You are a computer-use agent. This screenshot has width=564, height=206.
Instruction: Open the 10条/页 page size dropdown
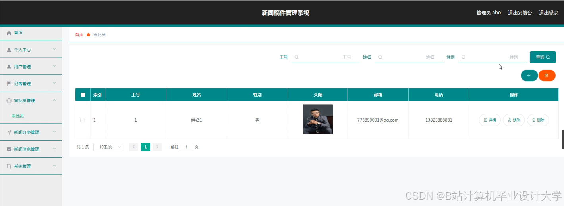(108, 147)
